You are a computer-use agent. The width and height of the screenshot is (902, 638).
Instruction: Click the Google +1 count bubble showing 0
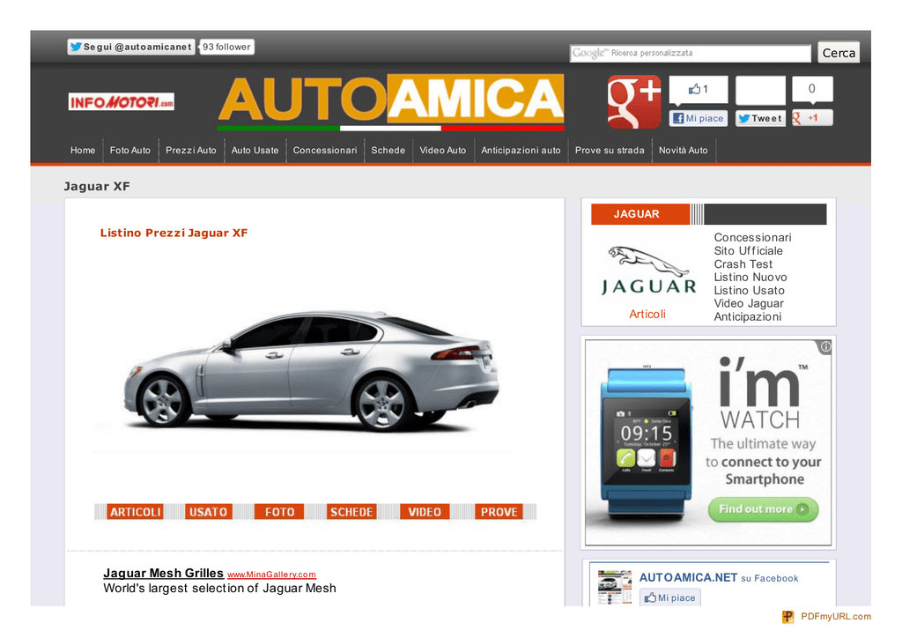[x=812, y=89]
